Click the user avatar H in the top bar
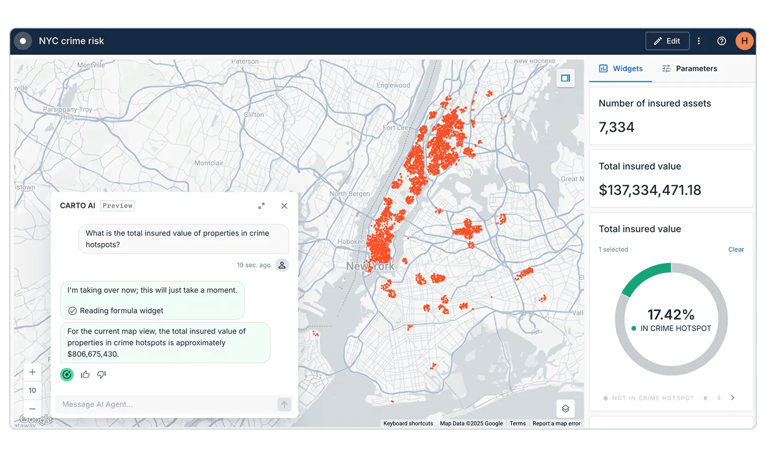This screenshot has width=766, height=457. 744,41
